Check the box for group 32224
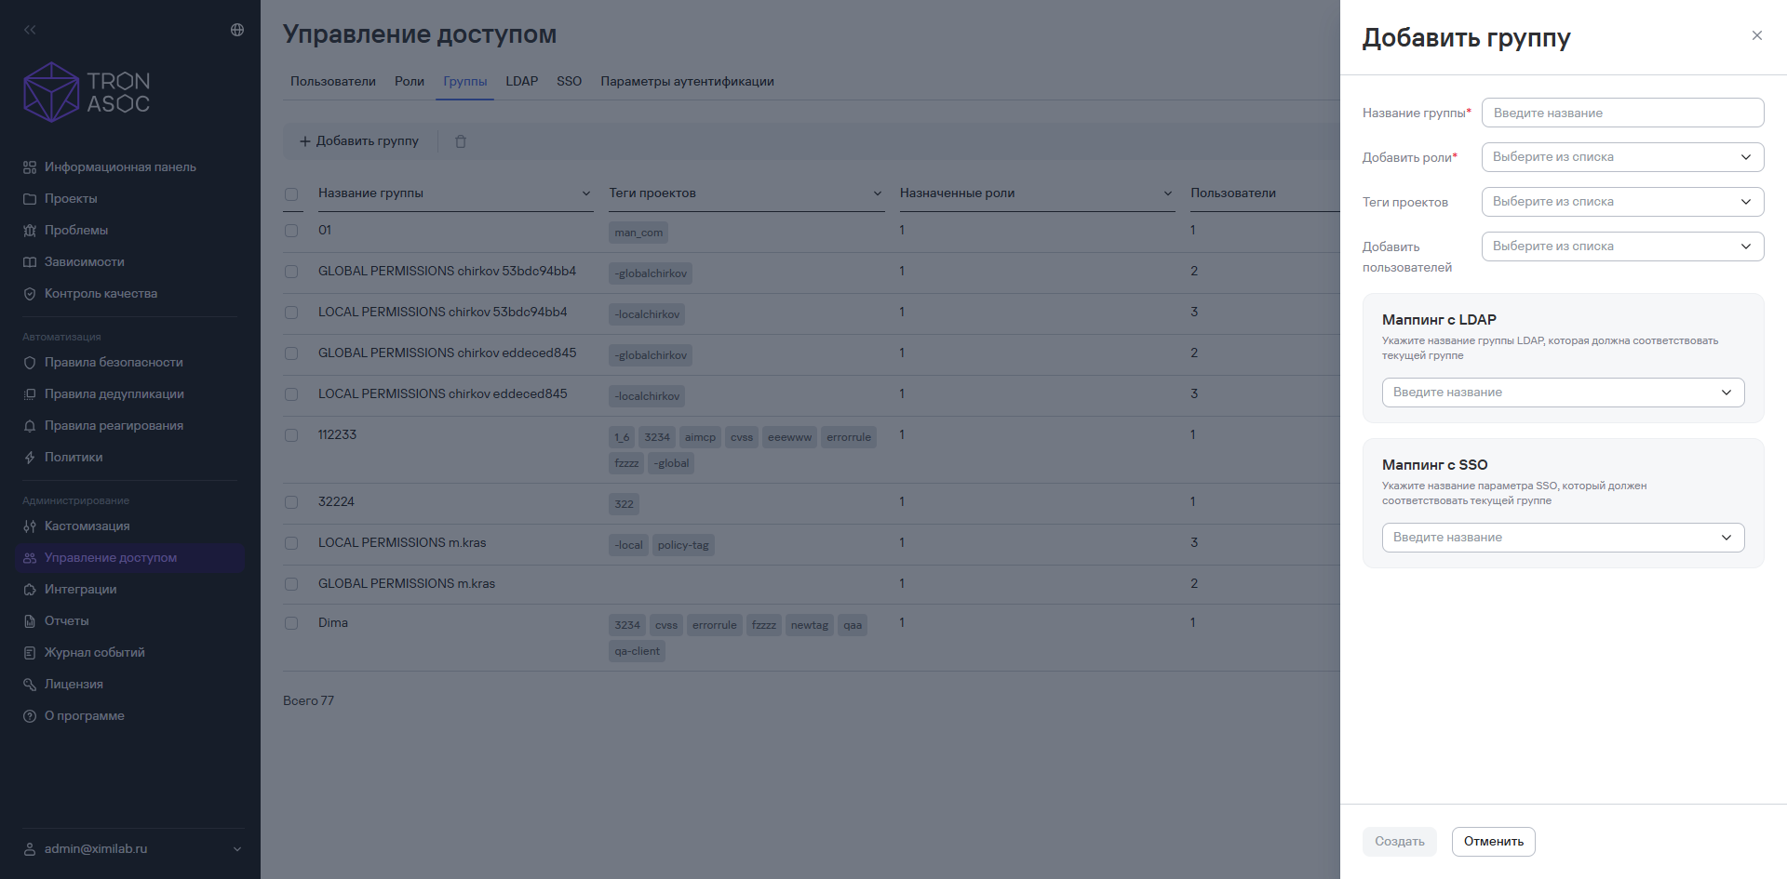1787x879 pixels. pos(291,502)
